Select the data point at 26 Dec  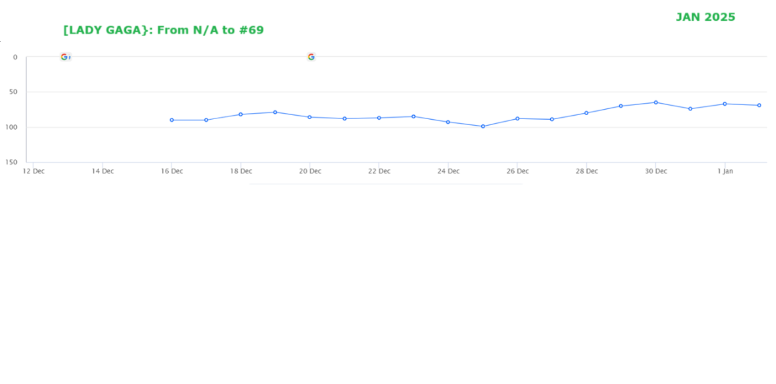517,118
